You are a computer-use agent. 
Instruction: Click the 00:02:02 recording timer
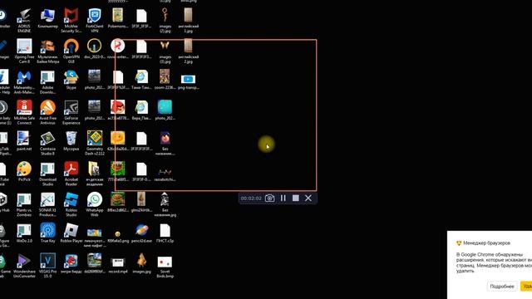[x=251, y=199]
